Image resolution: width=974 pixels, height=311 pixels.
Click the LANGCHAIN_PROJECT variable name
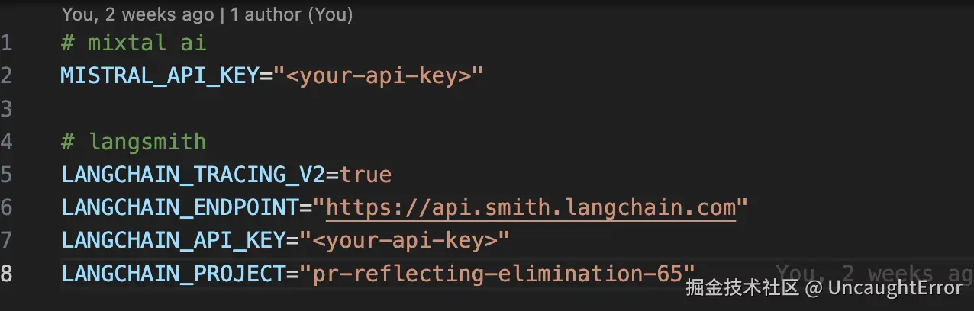[173, 273]
